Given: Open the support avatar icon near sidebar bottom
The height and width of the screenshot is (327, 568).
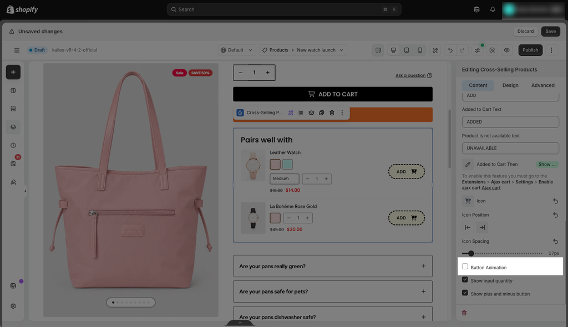Looking at the screenshot, I should point(13,286).
